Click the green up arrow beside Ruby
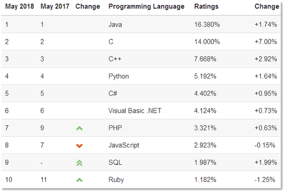 point(80,180)
